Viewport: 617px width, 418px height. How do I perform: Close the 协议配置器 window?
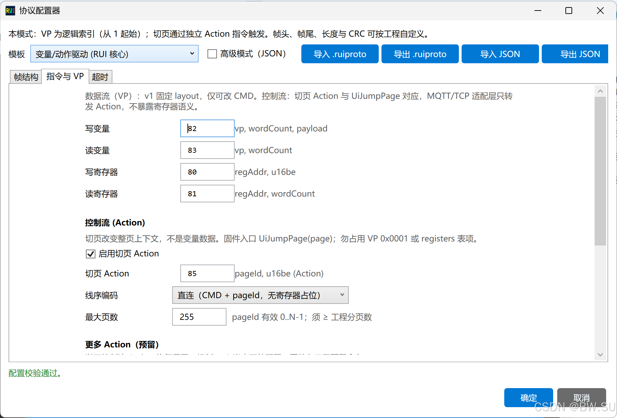(600, 11)
